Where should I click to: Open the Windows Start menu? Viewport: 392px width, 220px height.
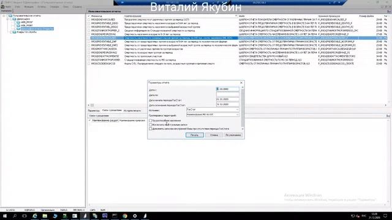tap(4, 216)
